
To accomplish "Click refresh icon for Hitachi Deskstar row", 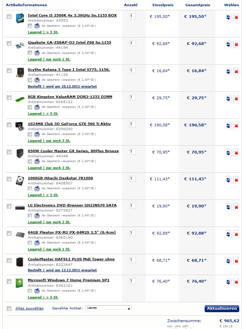I will [228, 180].
